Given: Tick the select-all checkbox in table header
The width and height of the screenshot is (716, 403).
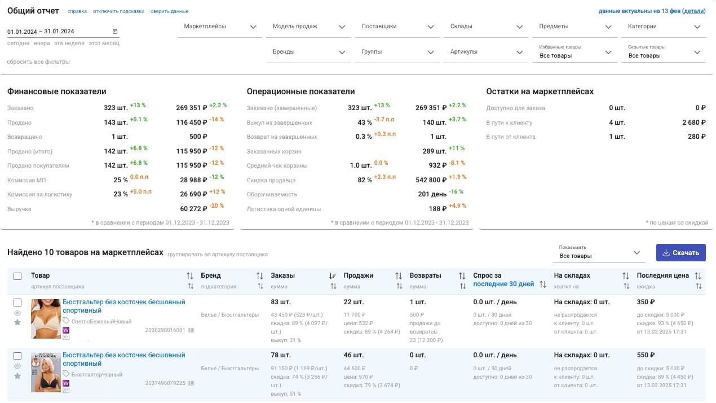Looking at the screenshot, I should tap(17, 276).
